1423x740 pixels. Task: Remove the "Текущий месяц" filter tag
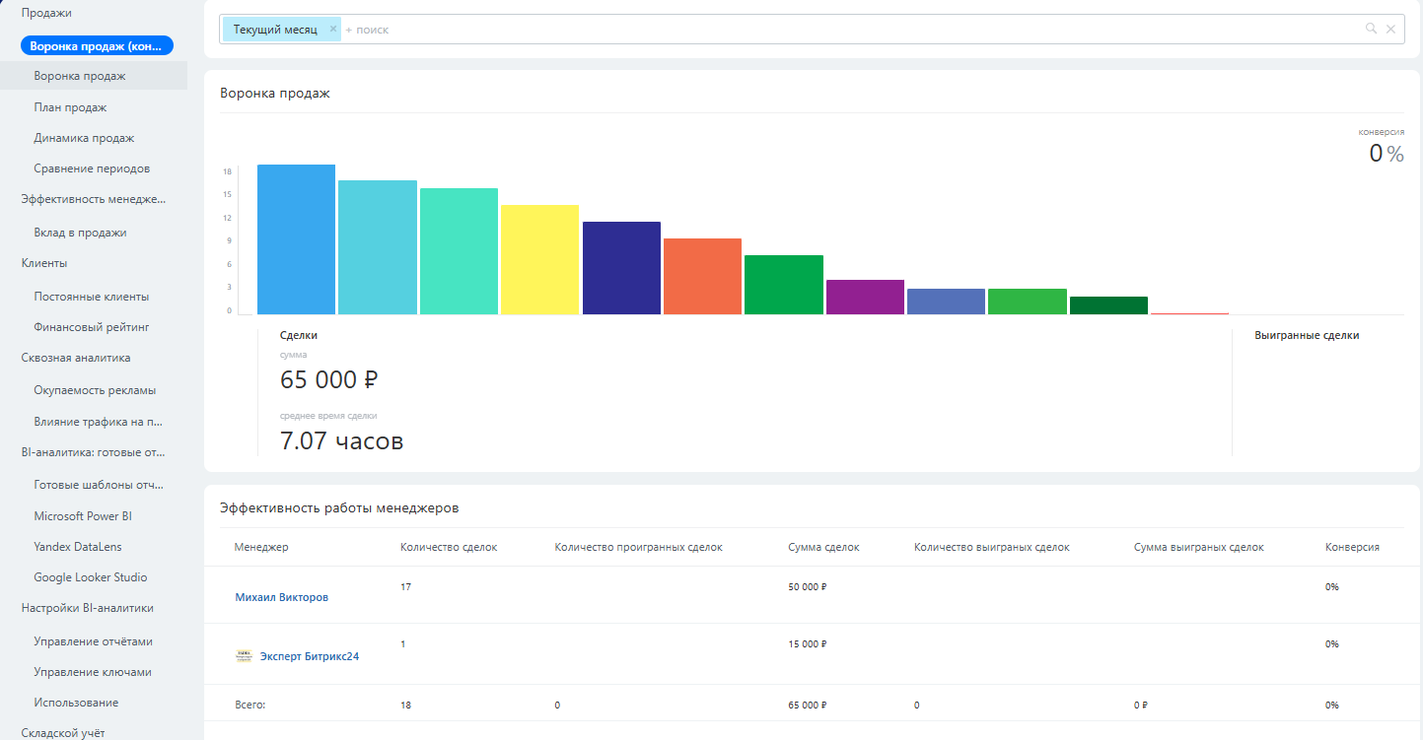click(333, 30)
